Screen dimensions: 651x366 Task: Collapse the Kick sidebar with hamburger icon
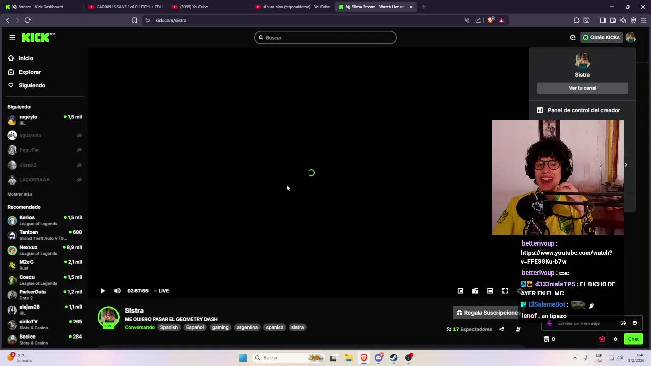click(x=12, y=37)
